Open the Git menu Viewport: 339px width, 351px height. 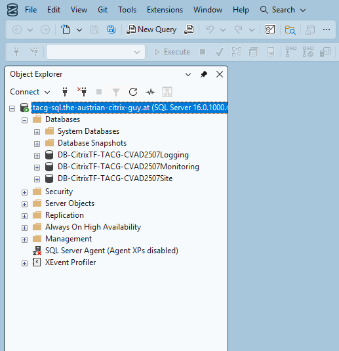pyautogui.click(x=103, y=10)
